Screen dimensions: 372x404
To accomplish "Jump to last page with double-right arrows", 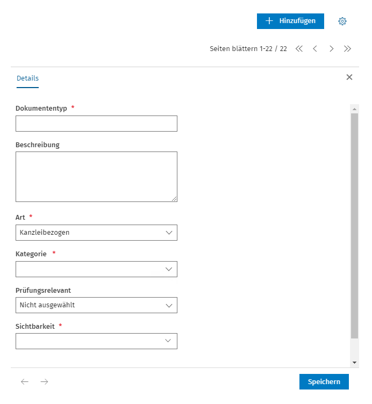I will pyautogui.click(x=347, y=49).
